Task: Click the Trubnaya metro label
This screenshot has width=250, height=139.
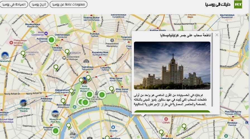Action: tap(94, 35)
